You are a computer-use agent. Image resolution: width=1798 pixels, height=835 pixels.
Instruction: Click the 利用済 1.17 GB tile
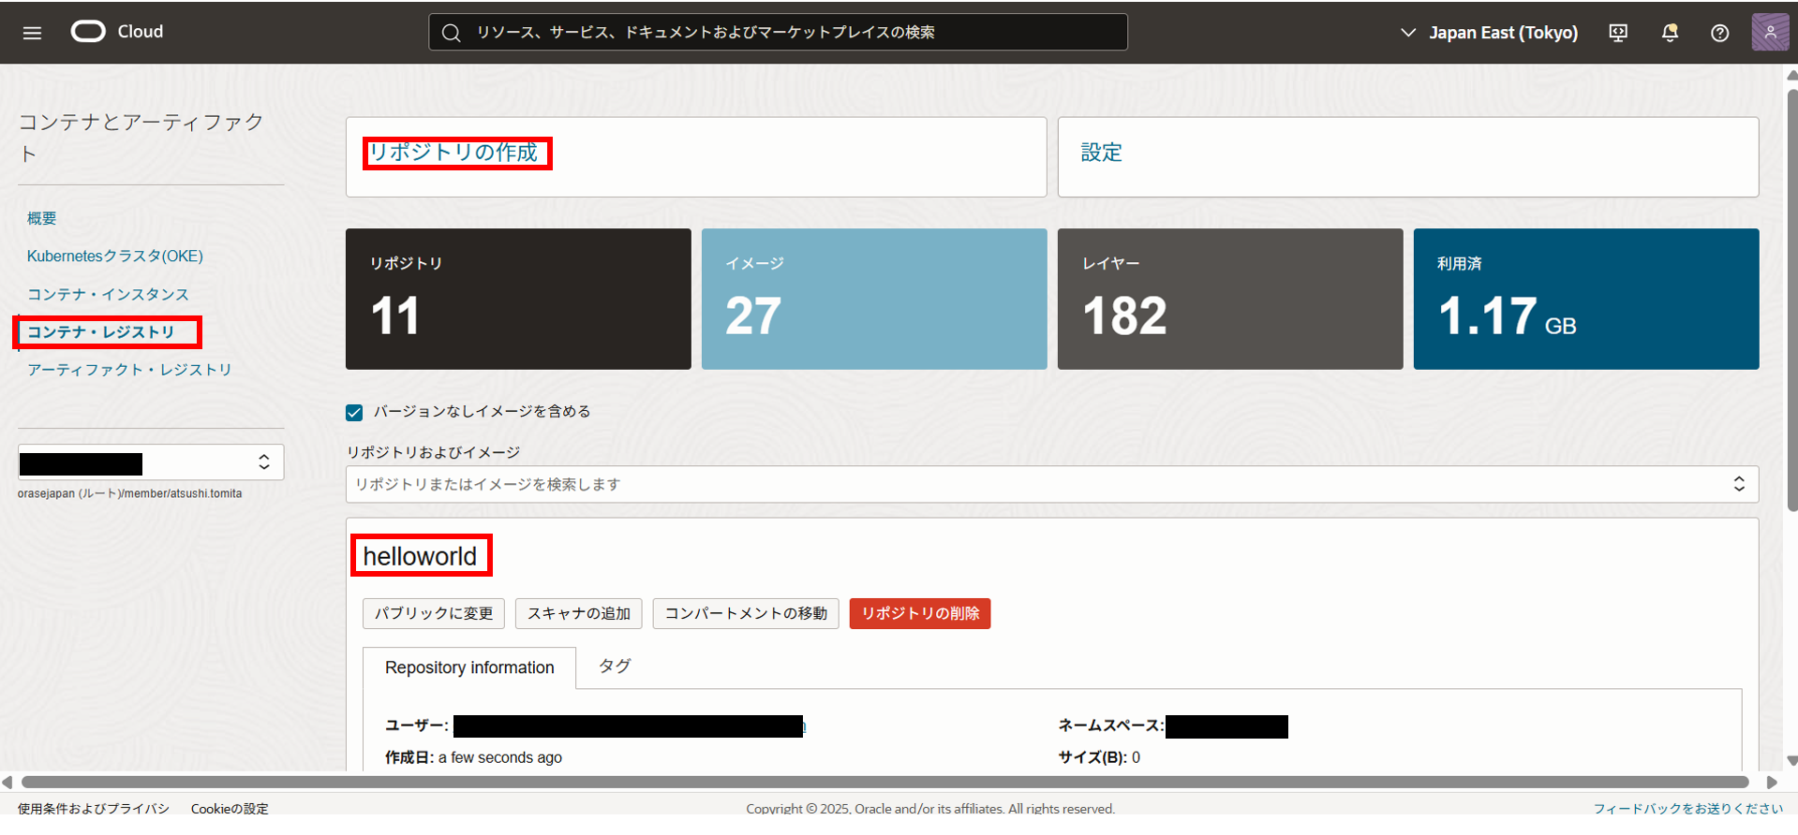click(1586, 299)
